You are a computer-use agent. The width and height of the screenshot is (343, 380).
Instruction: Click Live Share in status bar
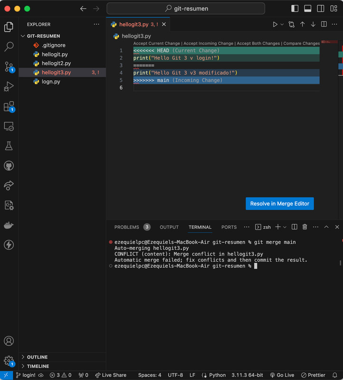coord(111,375)
